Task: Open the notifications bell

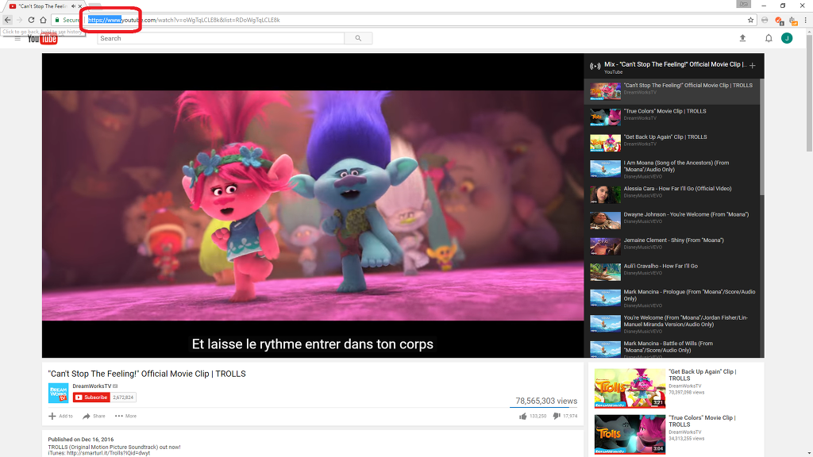Action: (x=769, y=38)
